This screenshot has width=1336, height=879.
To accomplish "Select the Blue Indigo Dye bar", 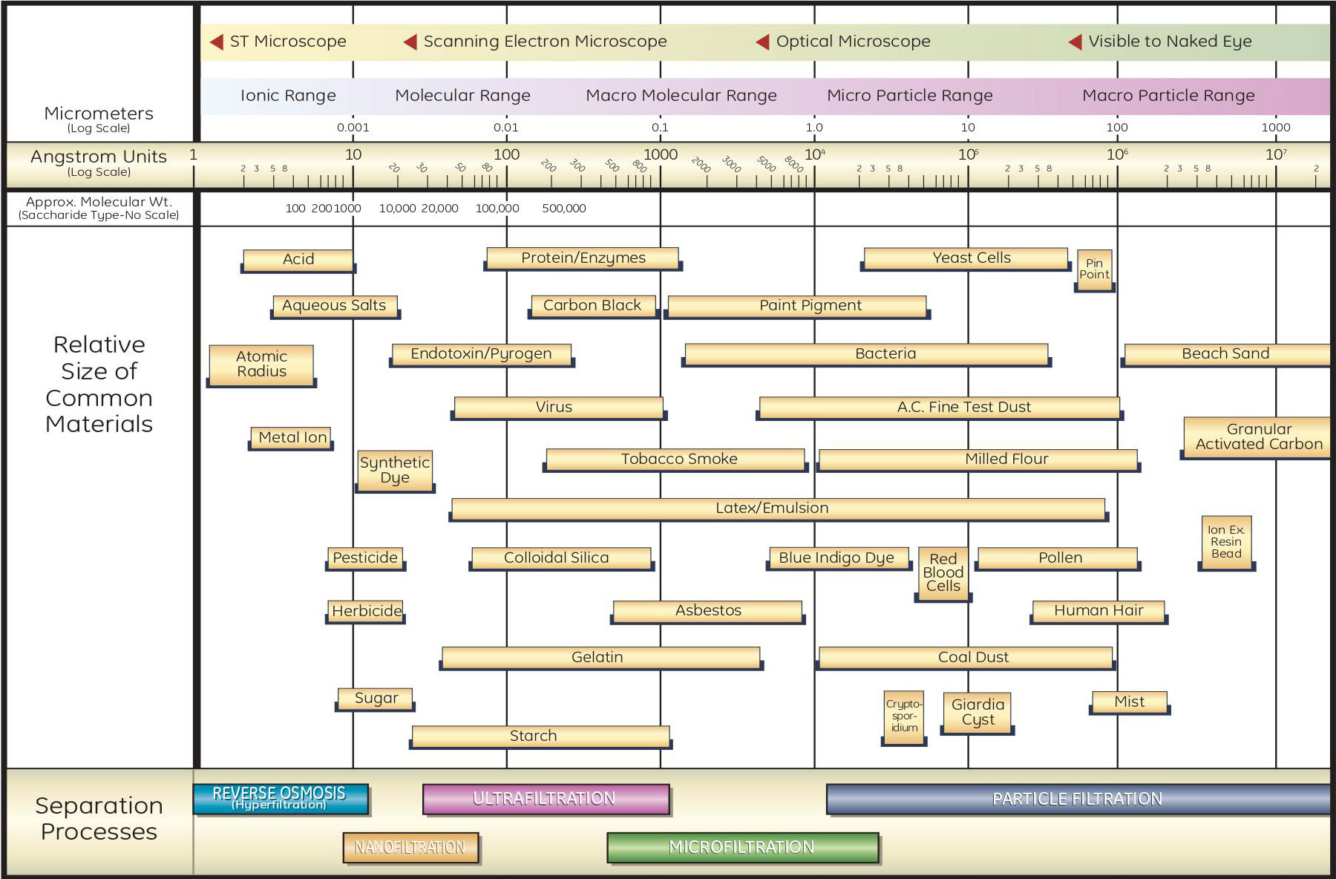I will [x=839, y=558].
